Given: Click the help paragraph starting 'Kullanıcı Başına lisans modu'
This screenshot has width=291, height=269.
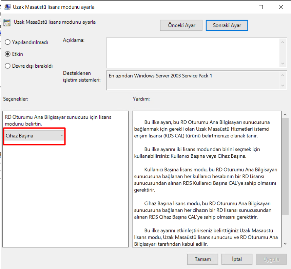Looking at the screenshot, I should coord(206,180).
